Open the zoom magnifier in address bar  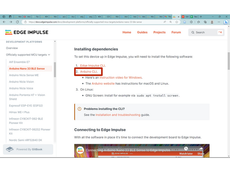[x=171, y=22]
